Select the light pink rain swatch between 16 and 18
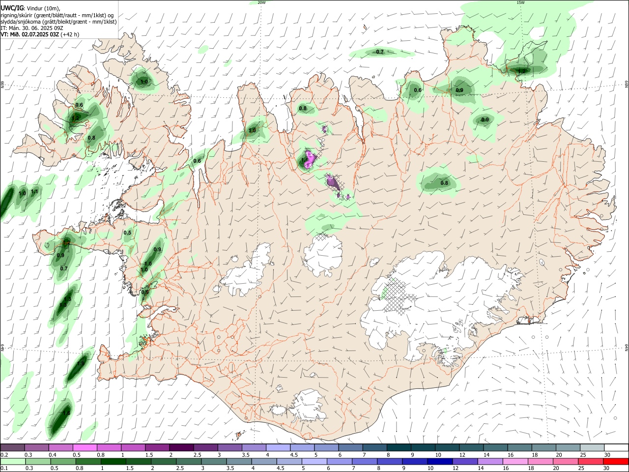 [515, 461]
